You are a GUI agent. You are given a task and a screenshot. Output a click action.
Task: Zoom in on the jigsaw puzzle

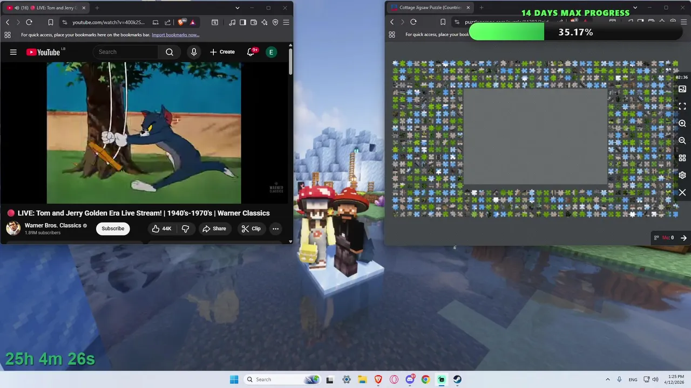[x=682, y=123]
